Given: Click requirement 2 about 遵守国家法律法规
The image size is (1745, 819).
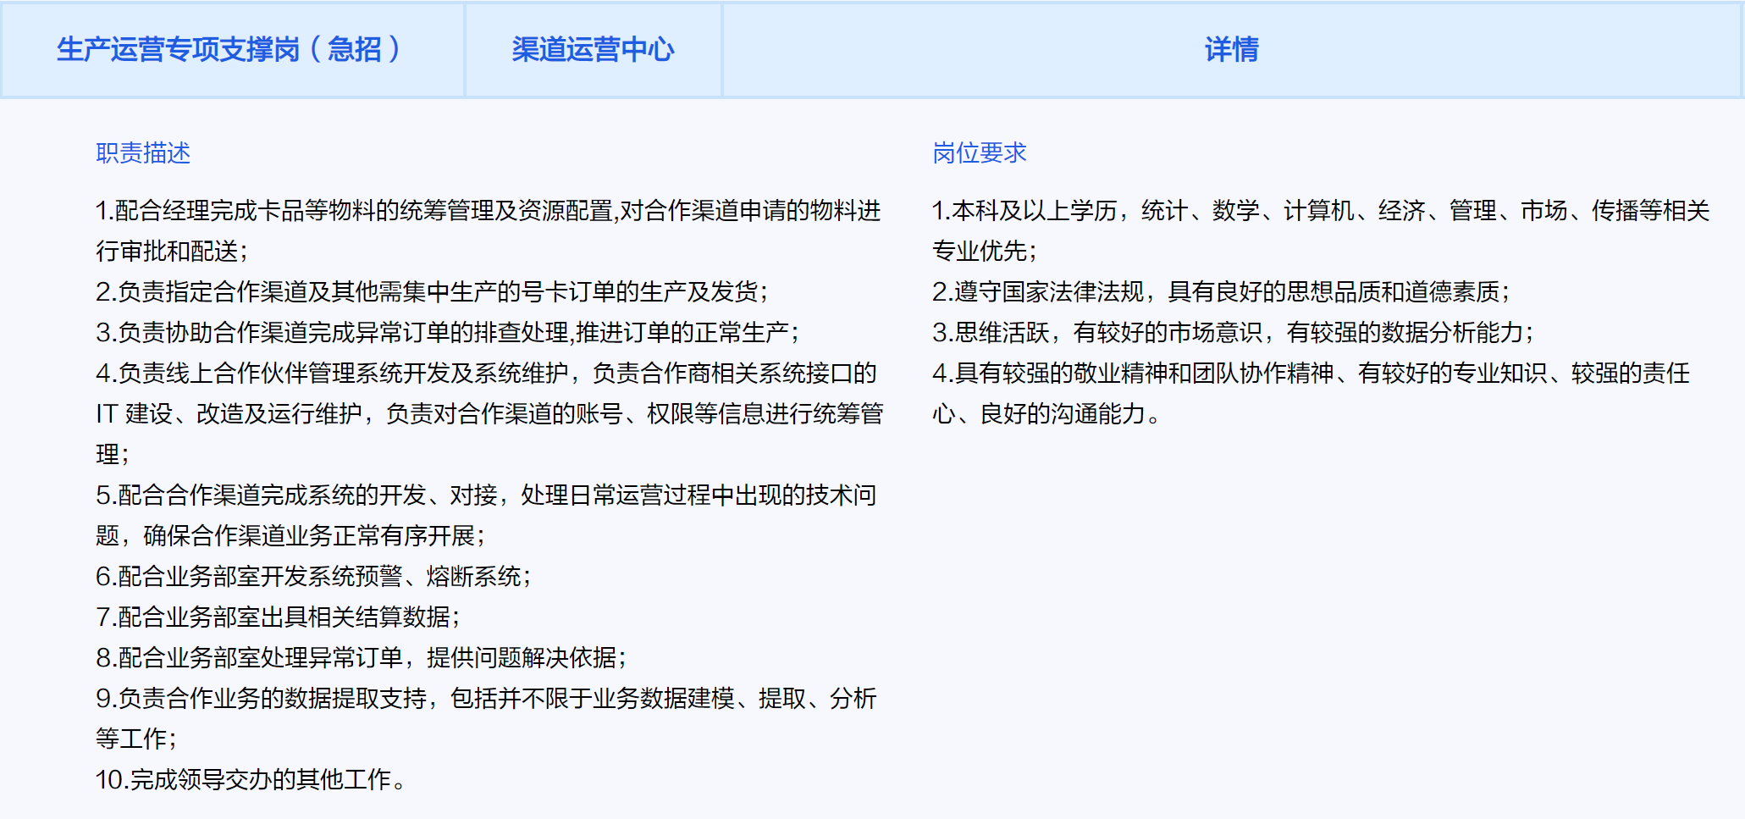Looking at the screenshot, I should point(1222,292).
